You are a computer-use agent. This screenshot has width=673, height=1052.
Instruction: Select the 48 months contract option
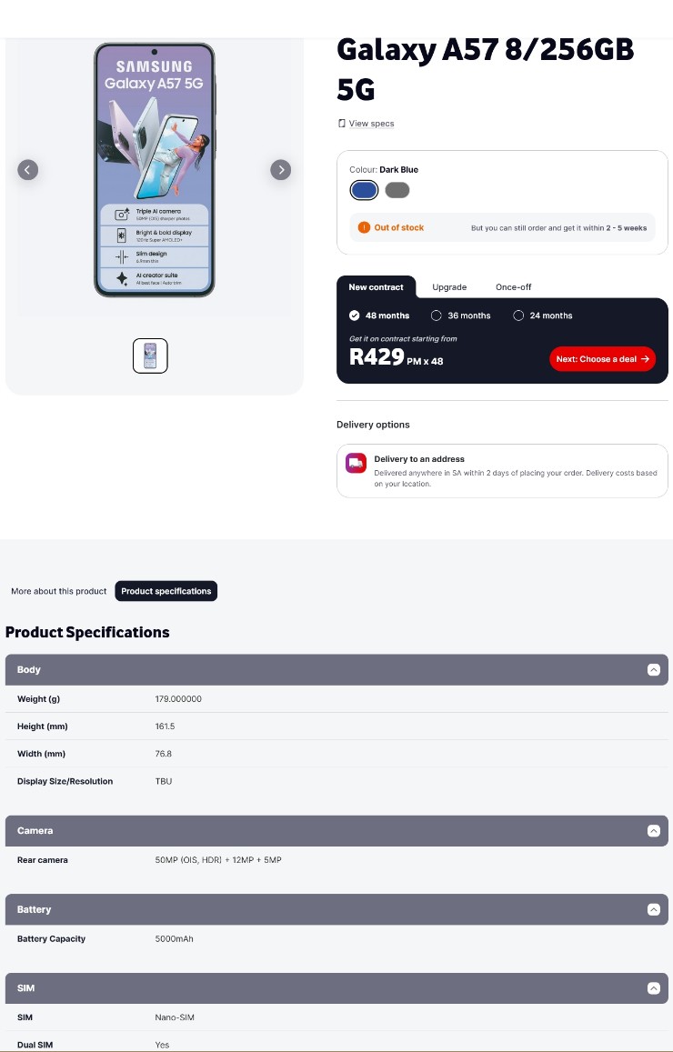point(355,316)
